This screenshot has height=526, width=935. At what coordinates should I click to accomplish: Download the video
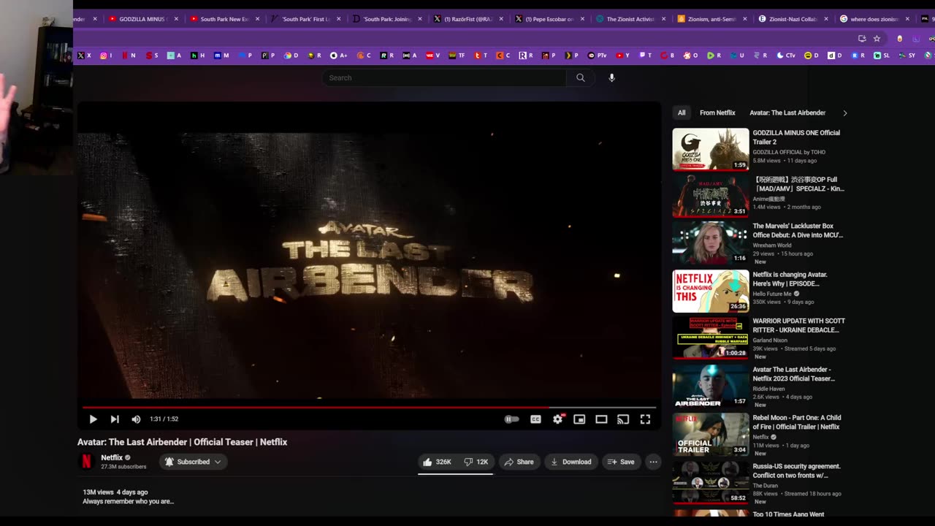pos(570,462)
